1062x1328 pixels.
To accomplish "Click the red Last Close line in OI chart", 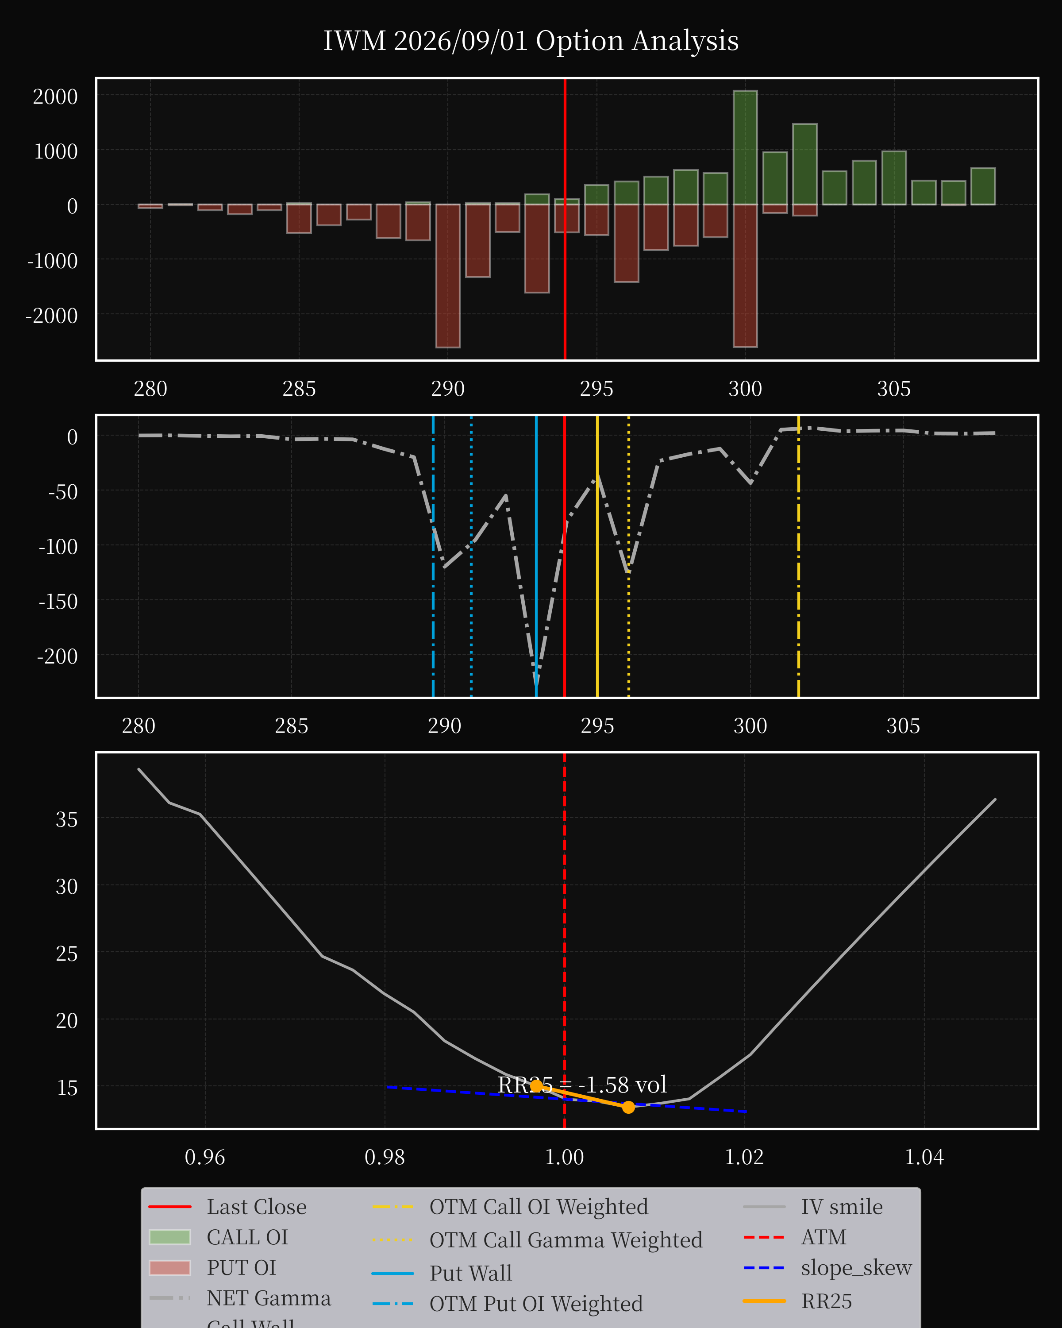I will (x=565, y=219).
